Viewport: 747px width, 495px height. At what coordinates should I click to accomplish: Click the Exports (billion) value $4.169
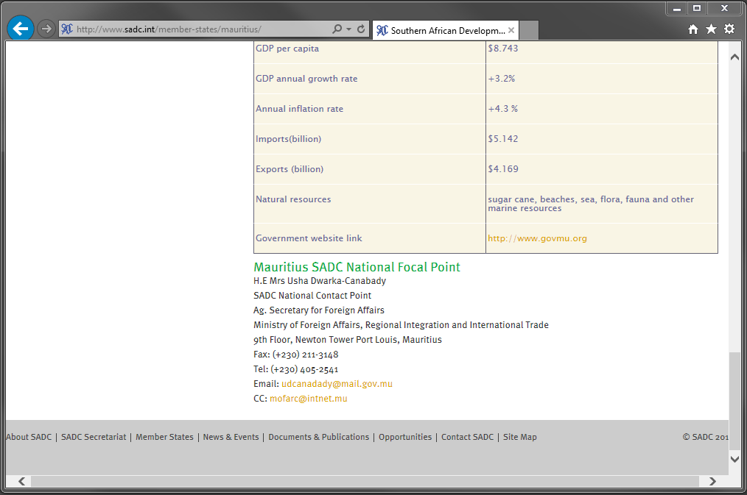pos(502,169)
